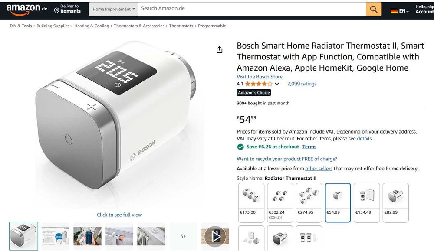
Task: Open the 2,099 ratings link
Action: (302, 84)
